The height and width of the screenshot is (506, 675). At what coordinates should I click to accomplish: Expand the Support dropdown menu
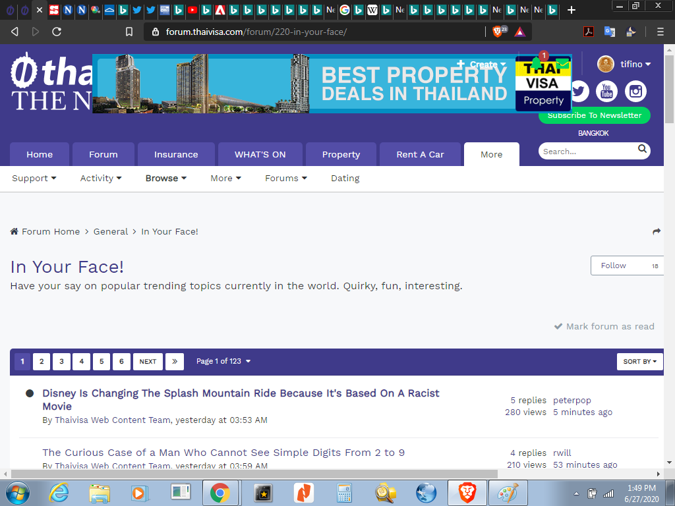click(34, 178)
